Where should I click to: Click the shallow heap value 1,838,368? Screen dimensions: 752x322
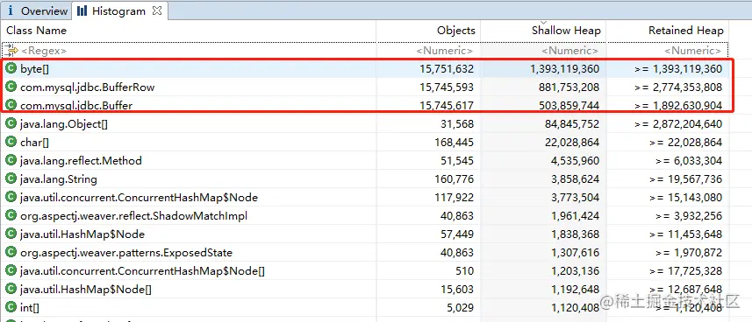[x=575, y=234]
